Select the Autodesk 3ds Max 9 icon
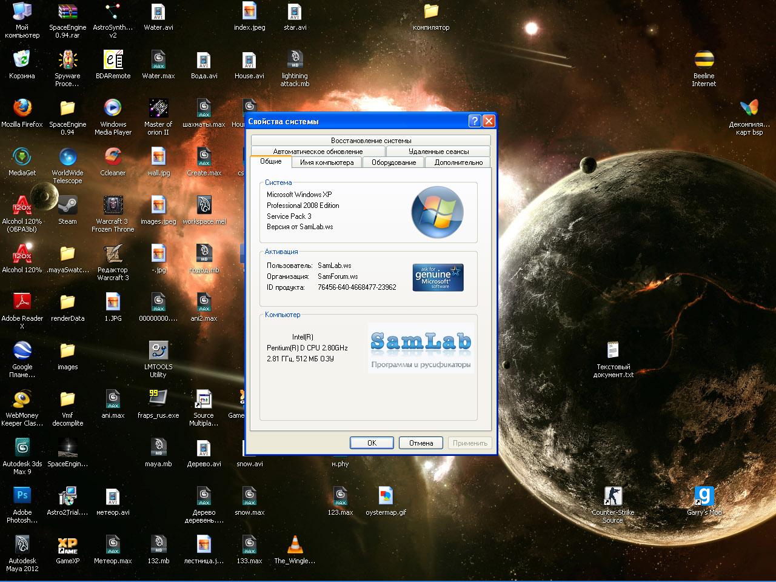The width and height of the screenshot is (776, 582). [x=22, y=447]
